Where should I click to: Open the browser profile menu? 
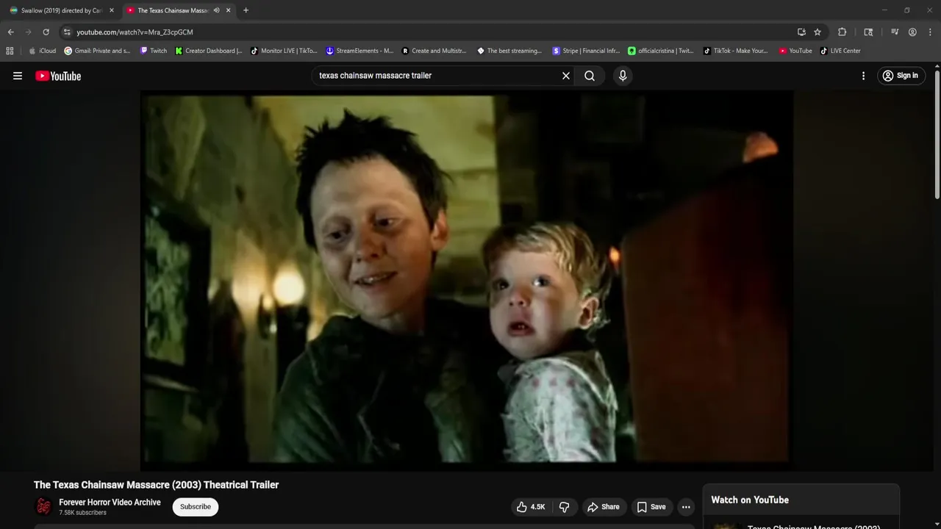[912, 32]
